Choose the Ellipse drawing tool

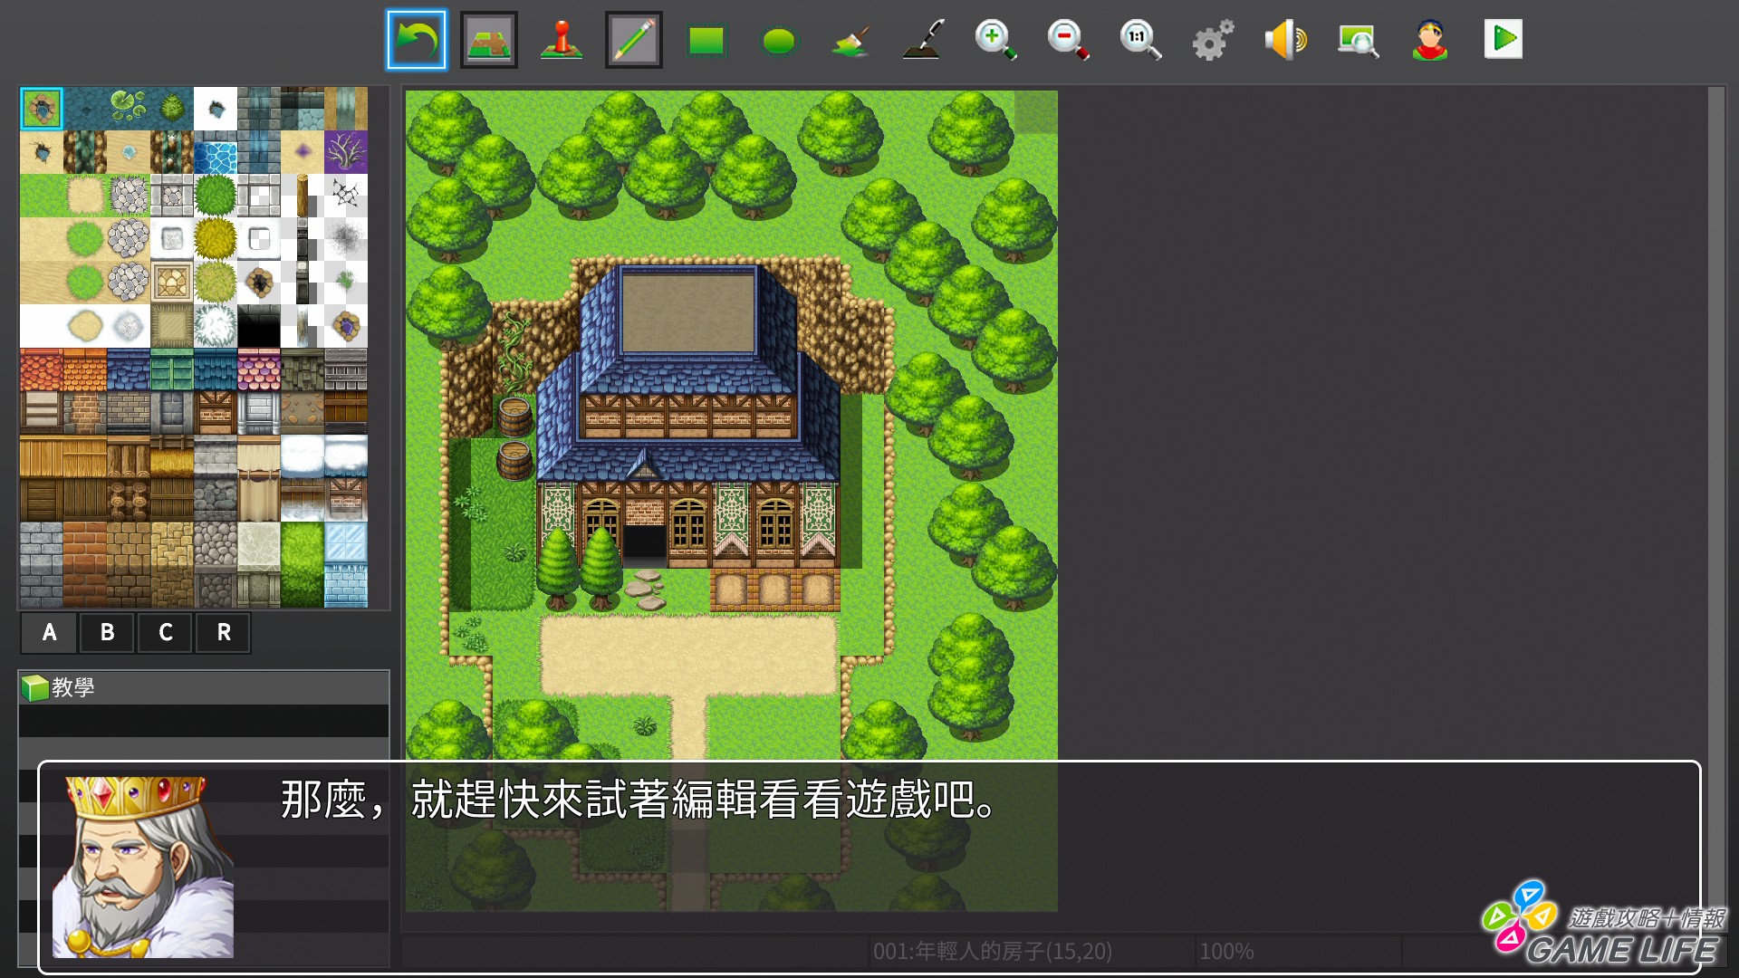point(779,41)
